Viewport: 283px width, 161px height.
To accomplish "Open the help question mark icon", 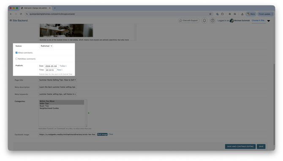I will pyautogui.click(x=212, y=21).
